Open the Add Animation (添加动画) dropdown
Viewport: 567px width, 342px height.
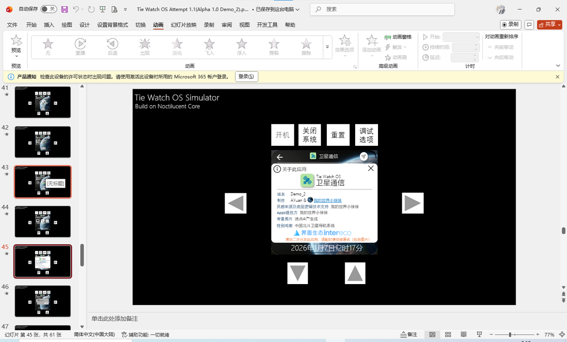pos(371,47)
